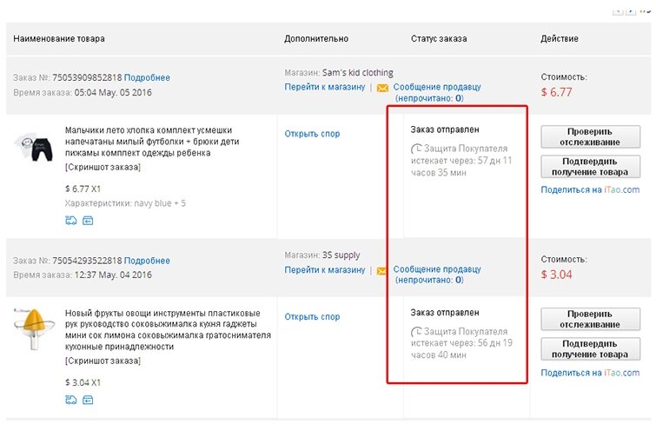Select characteristics text navy blue + 5

click(x=160, y=203)
